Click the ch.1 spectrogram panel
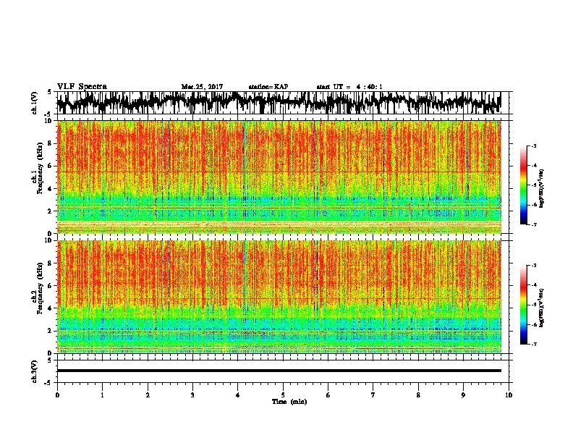 coord(279,177)
